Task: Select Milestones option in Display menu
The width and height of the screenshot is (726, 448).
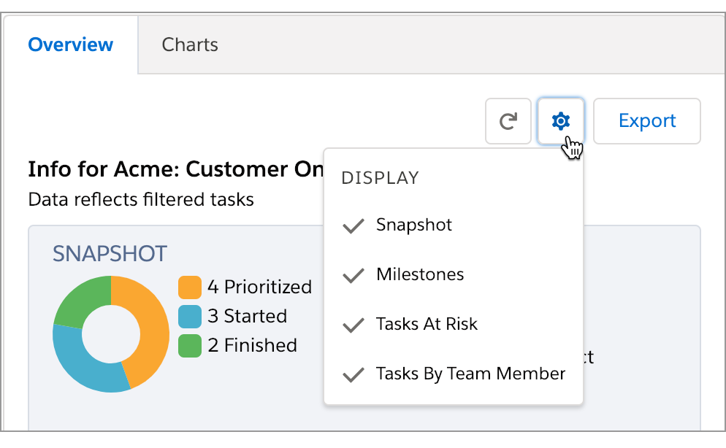Action: coord(420,274)
